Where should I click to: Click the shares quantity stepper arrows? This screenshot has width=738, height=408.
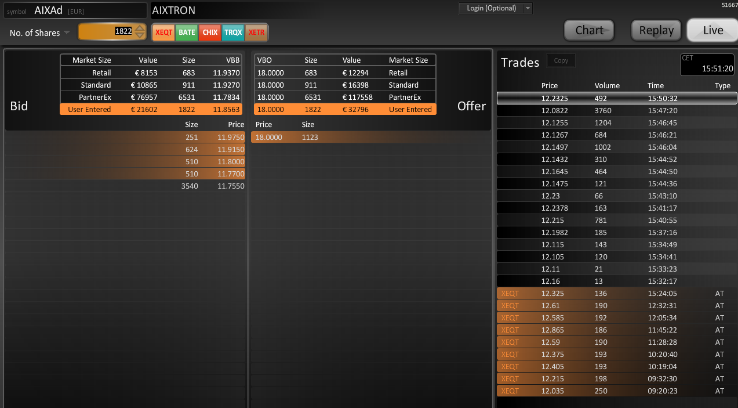tap(140, 32)
